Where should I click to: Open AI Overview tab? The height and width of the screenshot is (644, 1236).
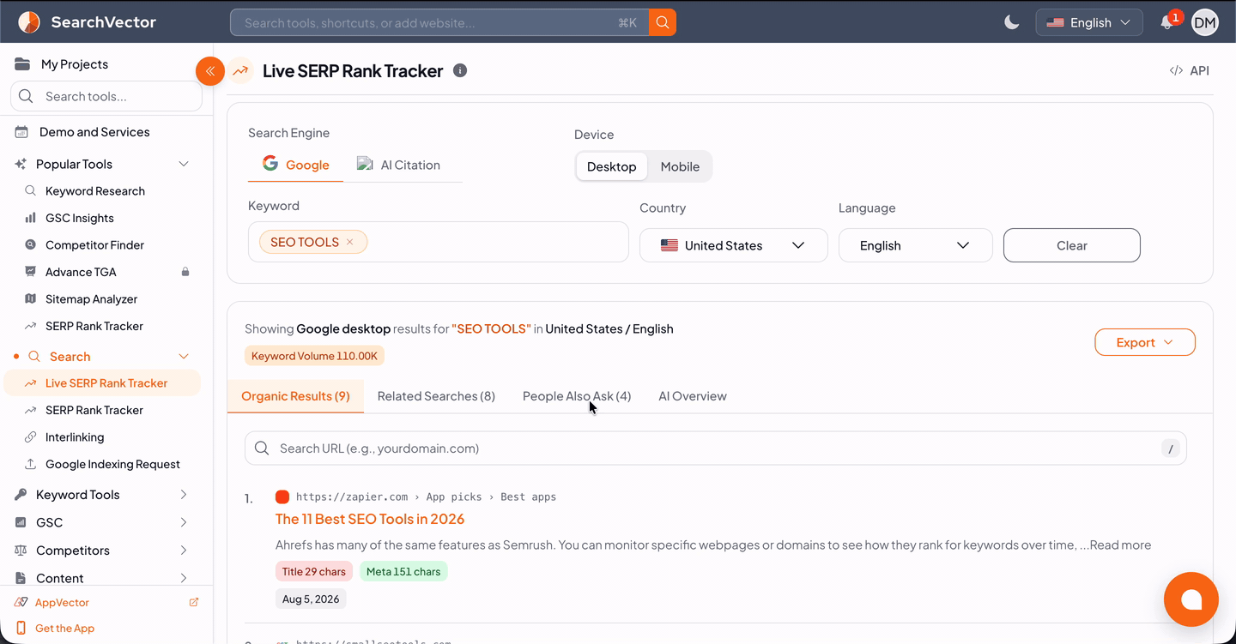point(693,396)
